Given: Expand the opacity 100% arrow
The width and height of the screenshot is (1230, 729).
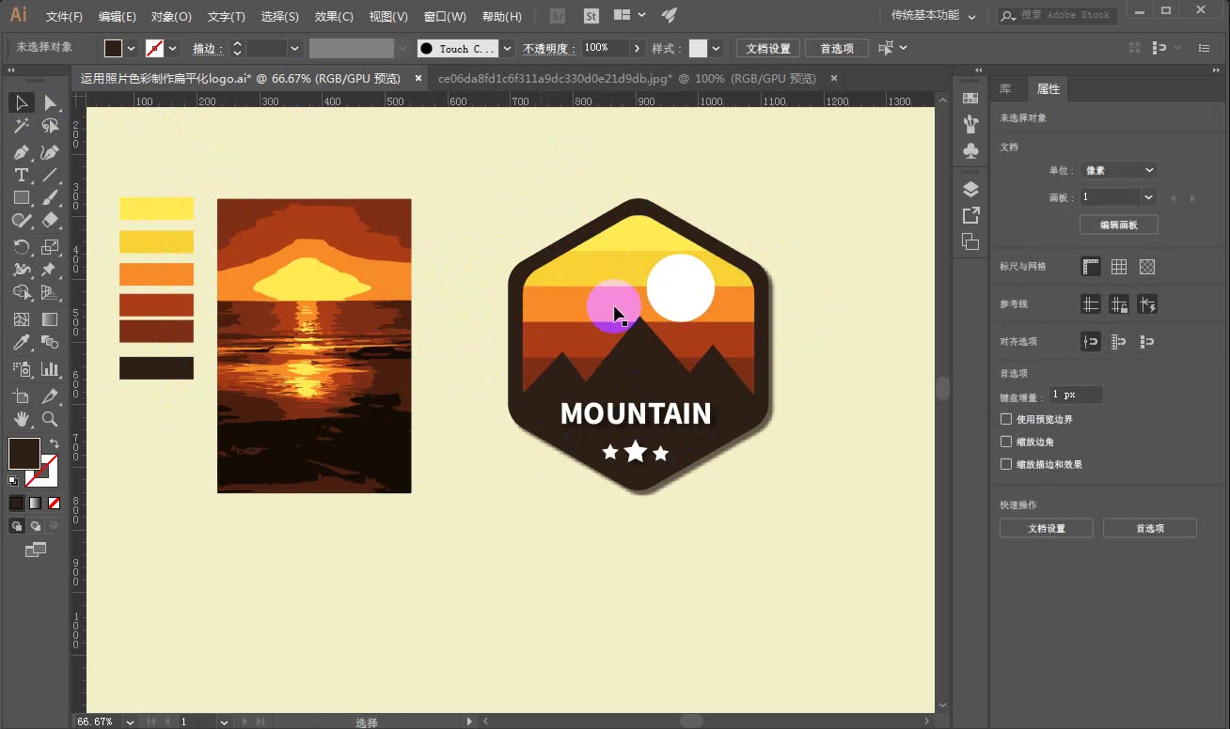Looking at the screenshot, I should tap(638, 48).
